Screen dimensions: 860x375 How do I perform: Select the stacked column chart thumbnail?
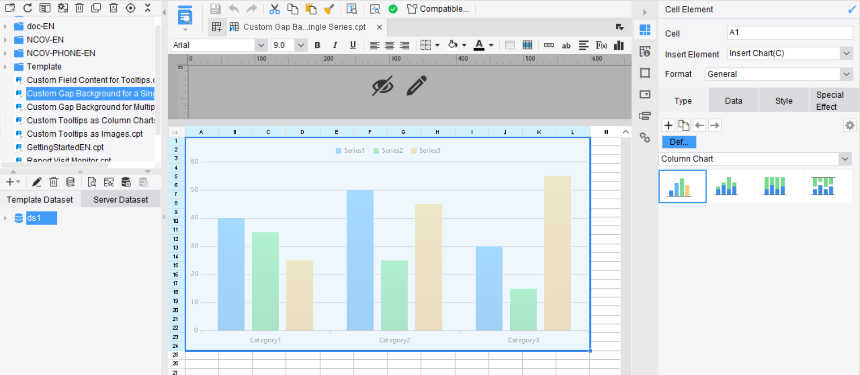727,186
